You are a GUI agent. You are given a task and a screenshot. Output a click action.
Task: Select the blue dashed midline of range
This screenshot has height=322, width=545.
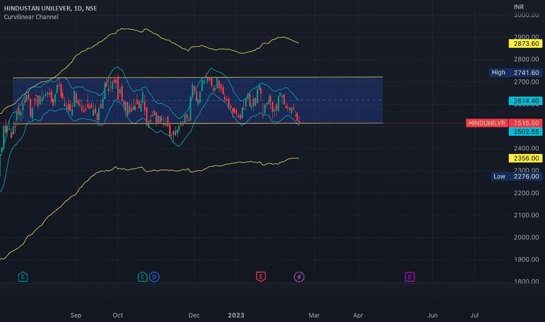pos(198,101)
